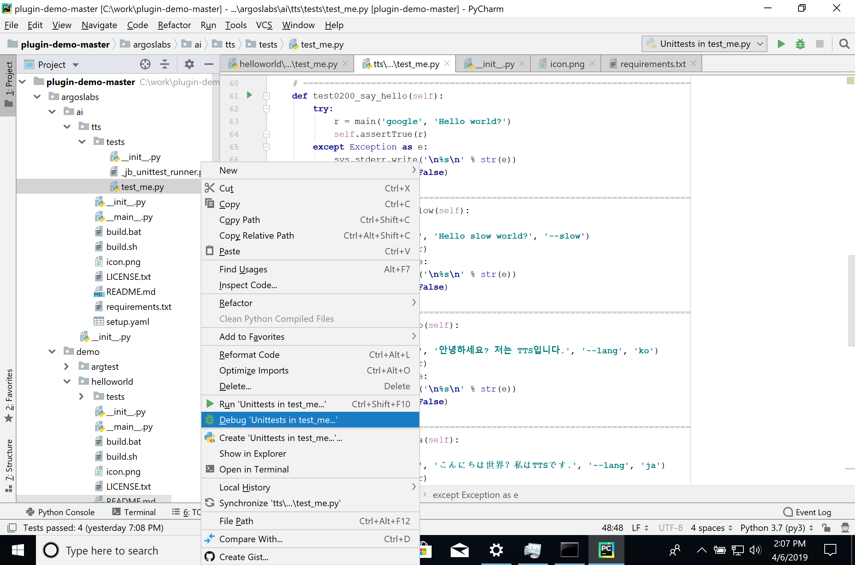Screen dimensions: 855x565
Task: Open the run configuration dropdown
Action: [x=705, y=44]
